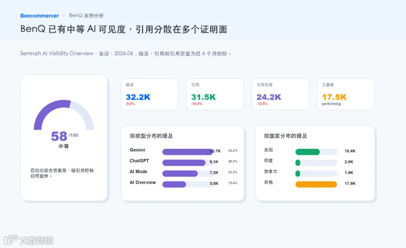This screenshot has height=248, width=406.
Task: Click the 2.0K value for 印度
Action: [349, 162]
